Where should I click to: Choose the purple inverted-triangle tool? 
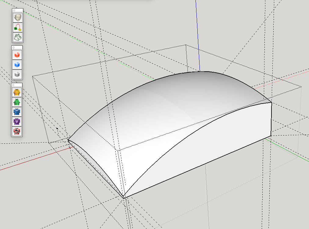click(x=17, y=122)
